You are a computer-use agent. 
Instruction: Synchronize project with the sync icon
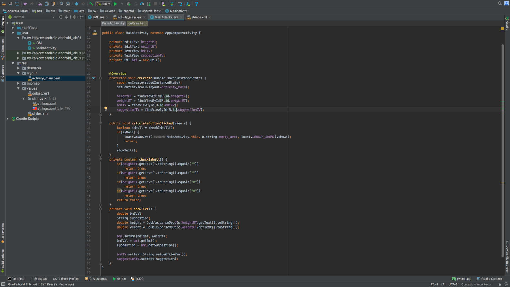coord(17,4)
